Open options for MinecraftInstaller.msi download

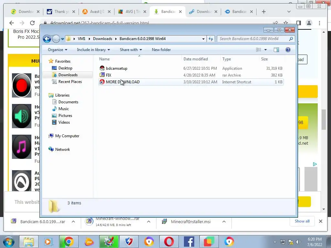point(224,222)
